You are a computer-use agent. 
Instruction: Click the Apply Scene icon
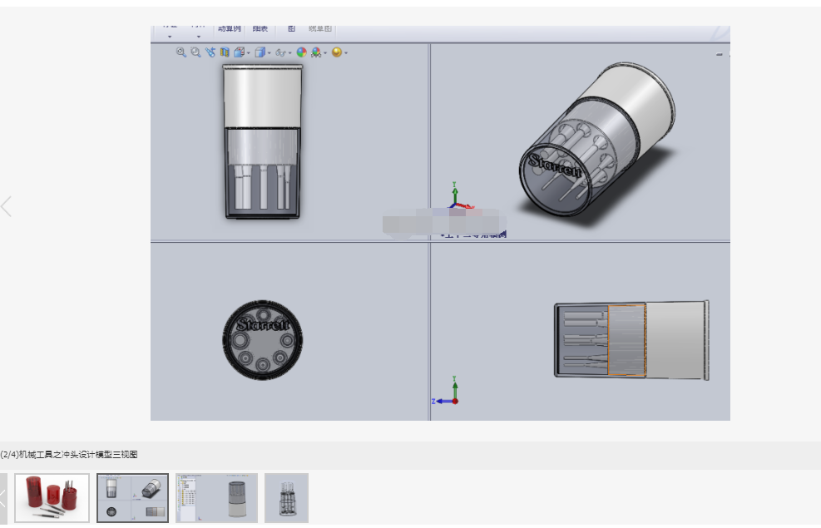[x=316, y=52]
